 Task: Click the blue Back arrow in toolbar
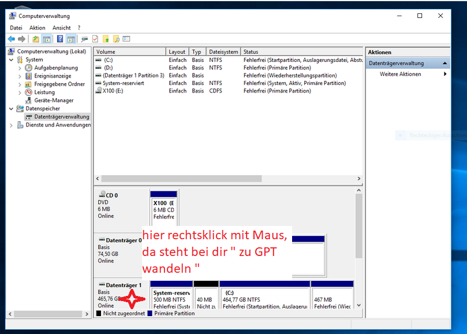pyautogui.click(x=12, y=39)
